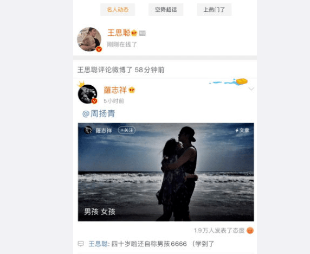Click the 羅志祥 post author name
Viewport: 310px width, 254px height.
[115, 90]
